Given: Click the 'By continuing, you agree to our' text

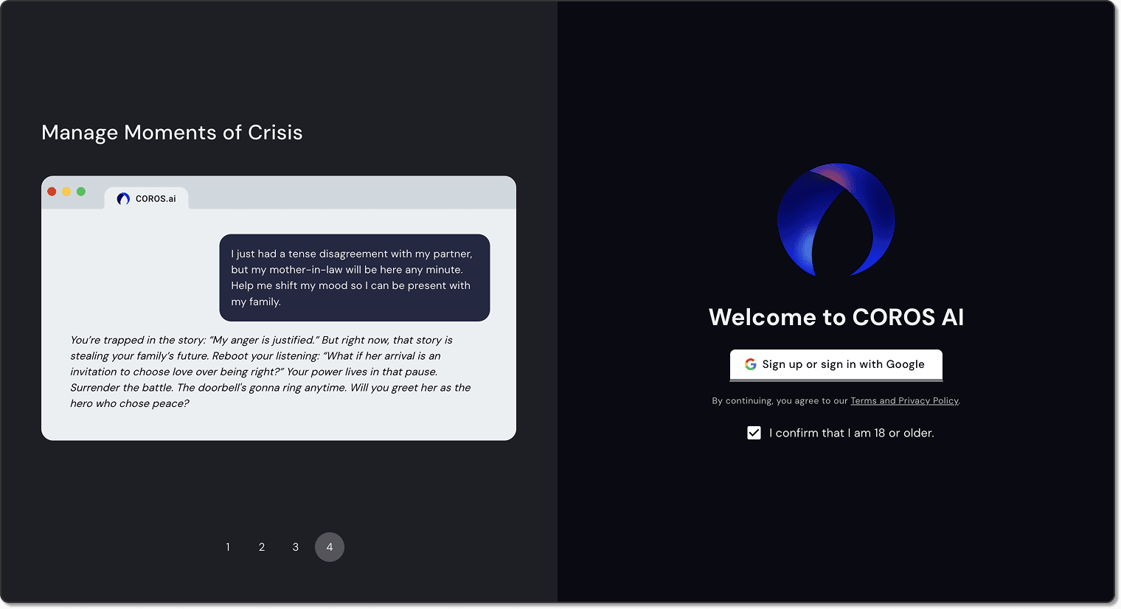Looking at the screenshot, I should (780, 401).
